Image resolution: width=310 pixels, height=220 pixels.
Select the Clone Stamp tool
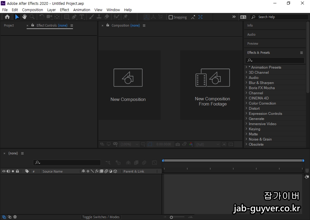point(99,17)
